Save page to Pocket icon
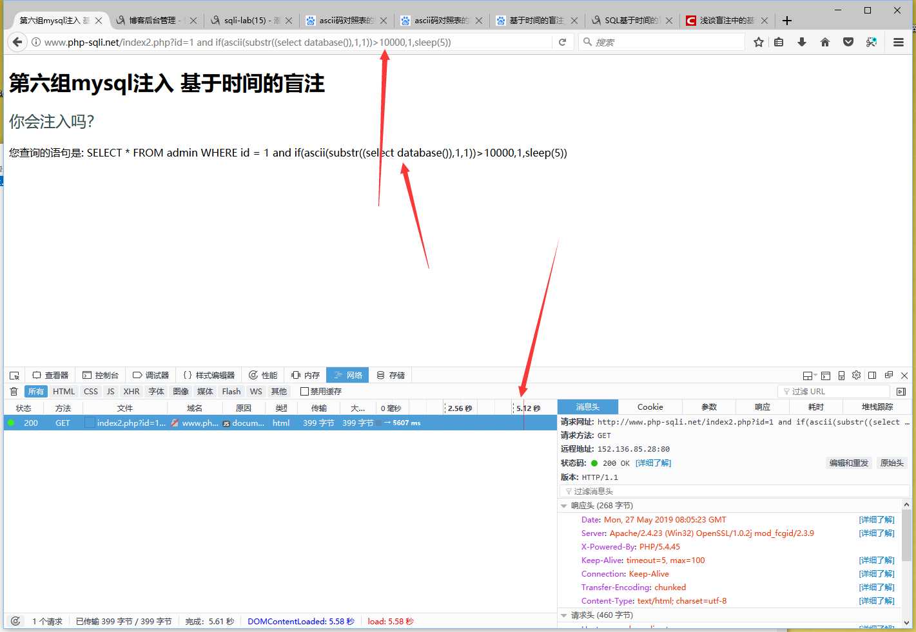916x632 pixels. click(848, 42)
